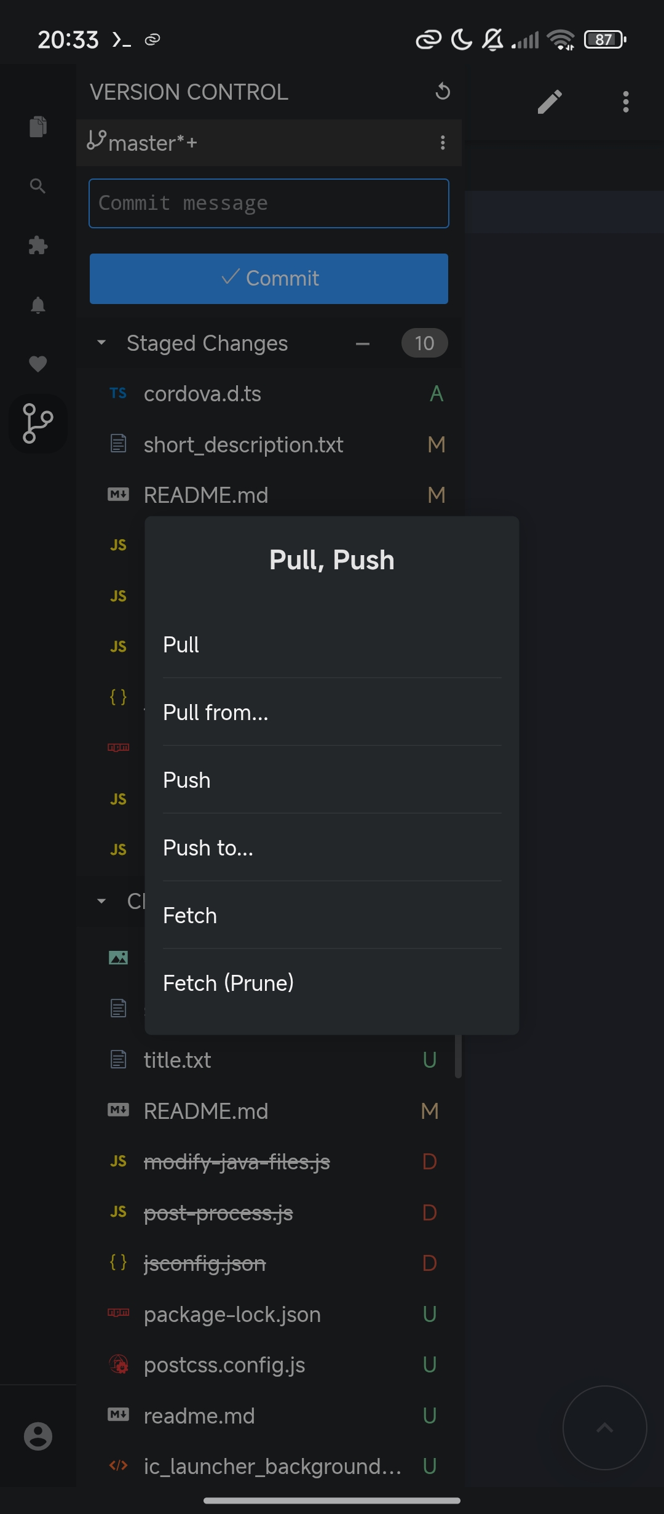Select Pull from the Pull, Push menu
664x1514 pixels.
[181, 644]
